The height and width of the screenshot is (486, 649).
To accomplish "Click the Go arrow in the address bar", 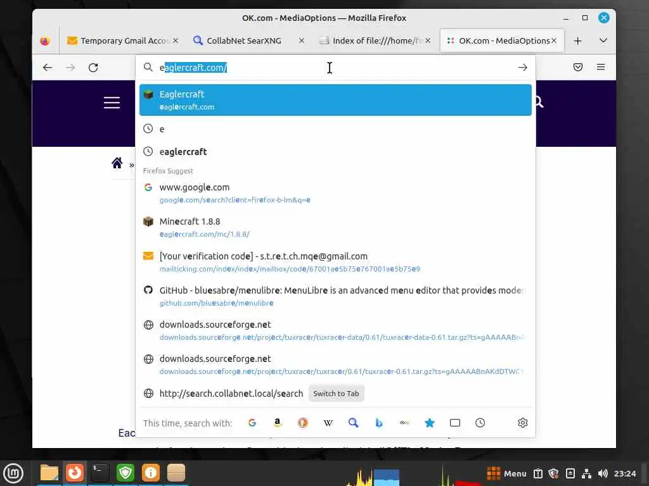I will 522,67.
